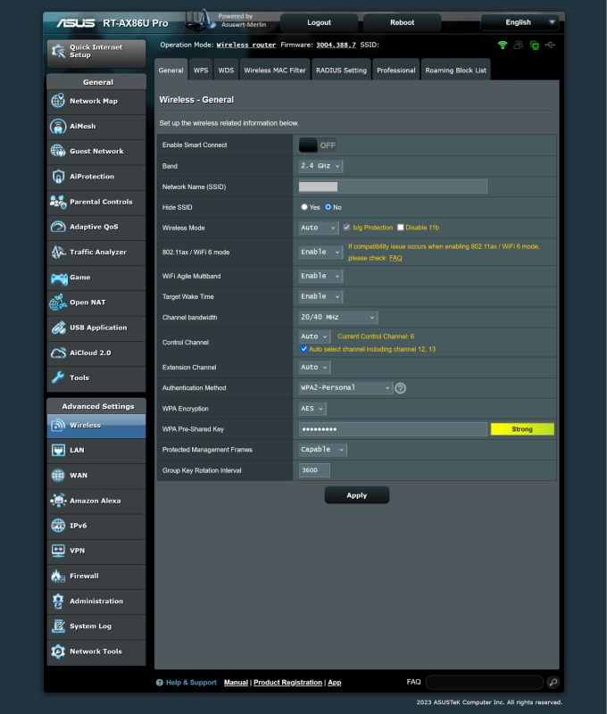The image size is (607, 714).
Task: Click Group Key Rotation Interval field
Action: [314, 470]
